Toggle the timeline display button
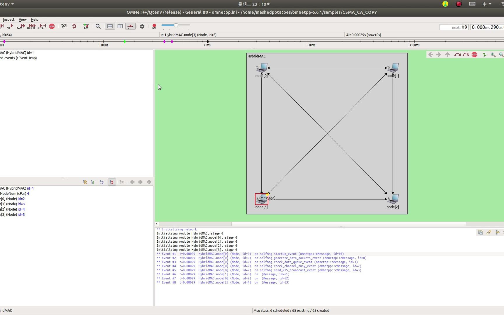The width and height of the screenshot is (504, 315). click(x=130, y=26)
